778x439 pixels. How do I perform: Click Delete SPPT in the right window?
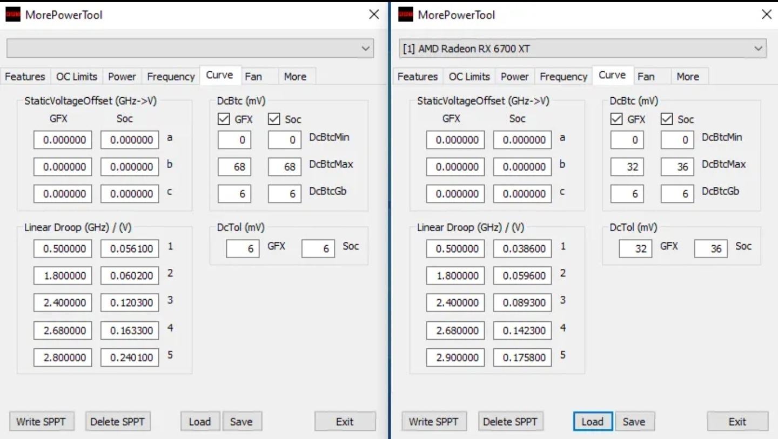point(510,422)
